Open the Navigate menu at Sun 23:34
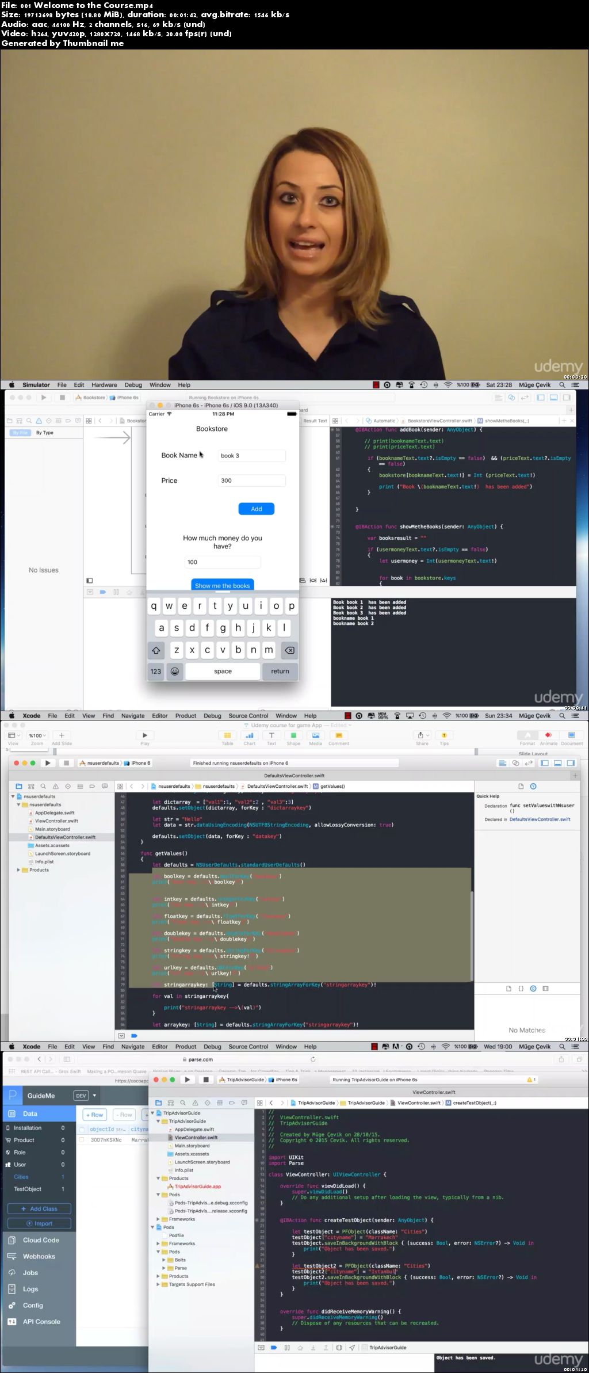The height and width of the screenshot is (1373, 589). [x=133, y=716]
